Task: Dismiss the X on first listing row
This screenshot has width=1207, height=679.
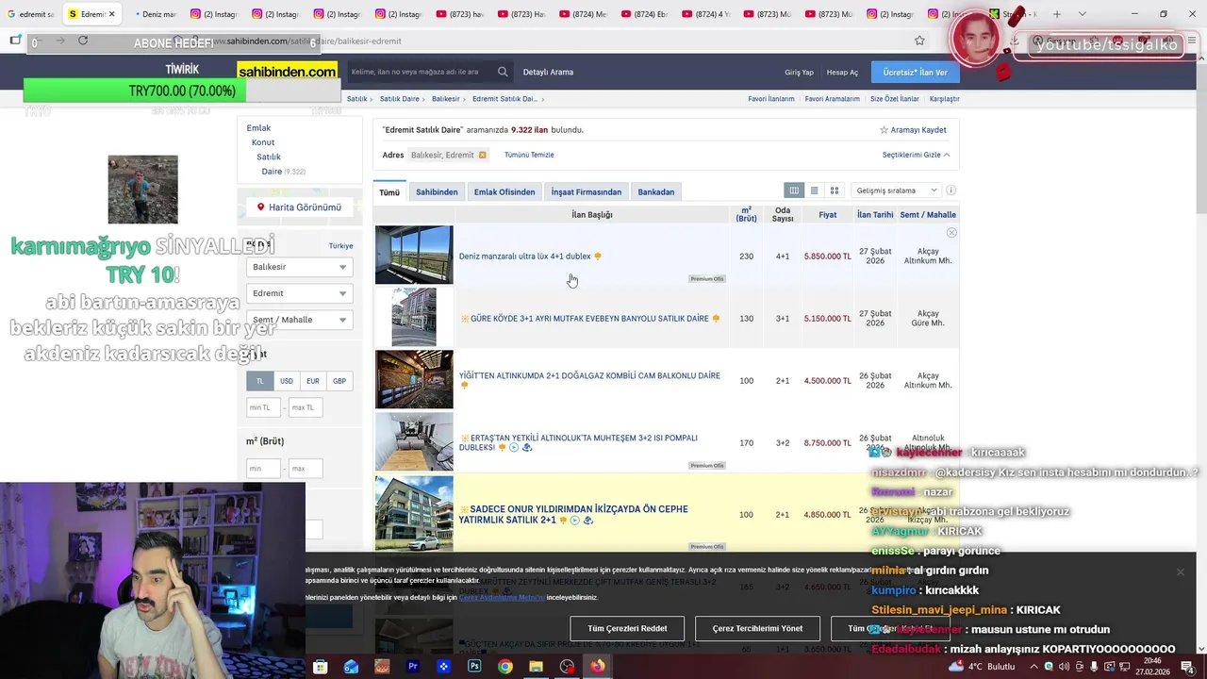Action: [951, 232]
